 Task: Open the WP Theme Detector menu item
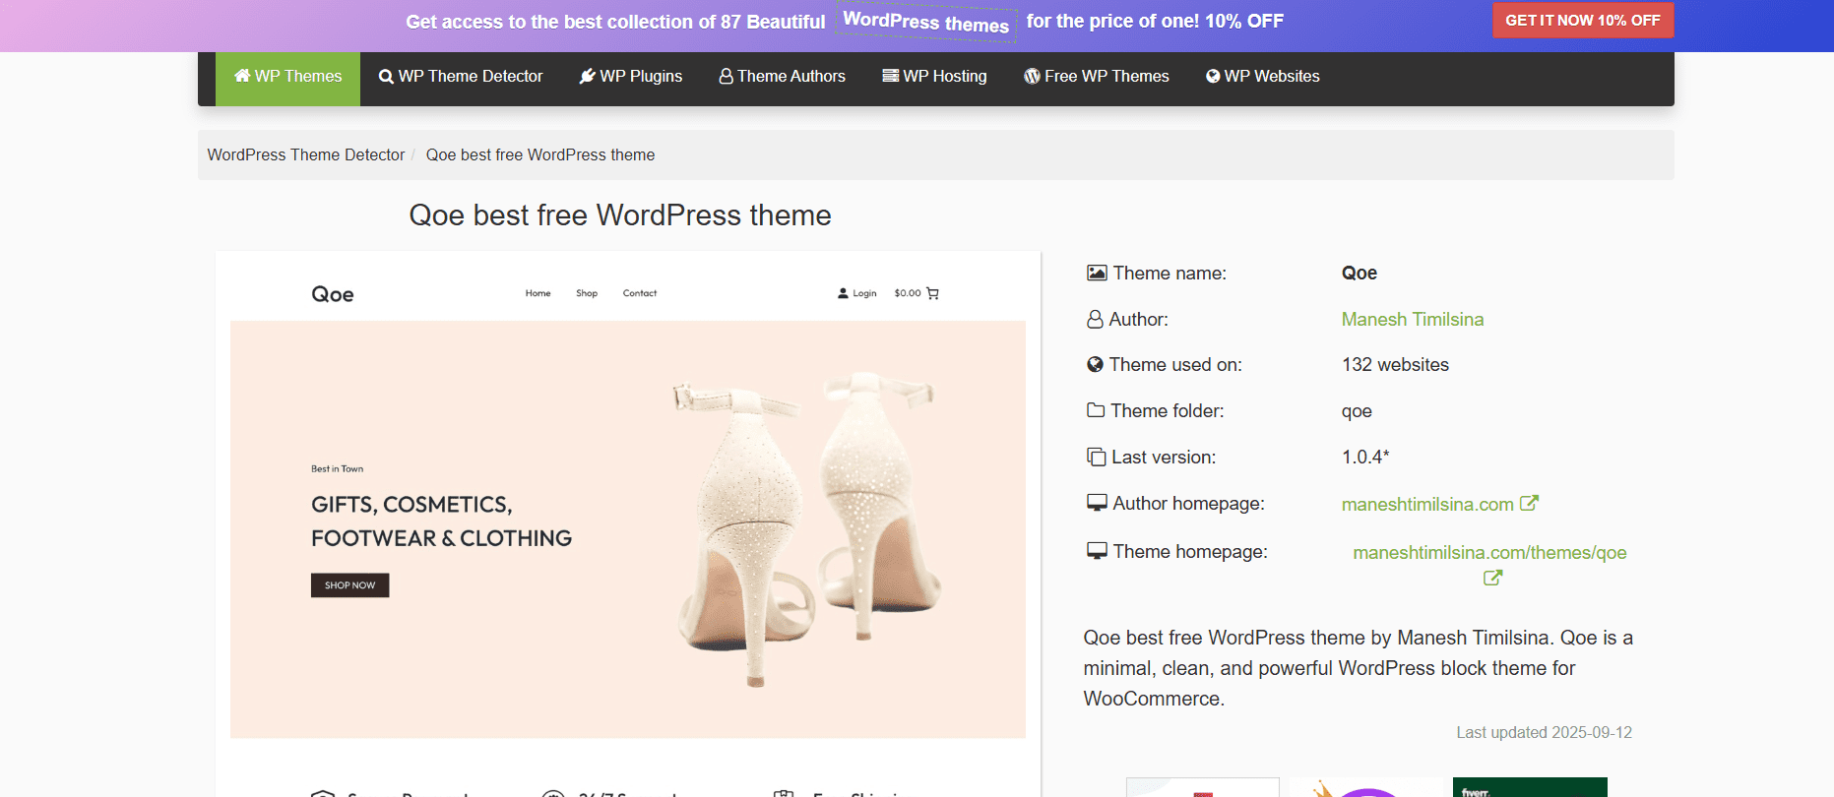coord(461,77)
